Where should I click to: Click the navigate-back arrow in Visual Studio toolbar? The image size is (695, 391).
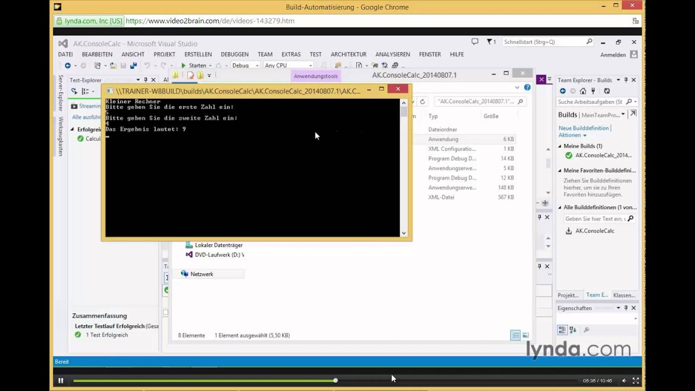coord(68,66)
